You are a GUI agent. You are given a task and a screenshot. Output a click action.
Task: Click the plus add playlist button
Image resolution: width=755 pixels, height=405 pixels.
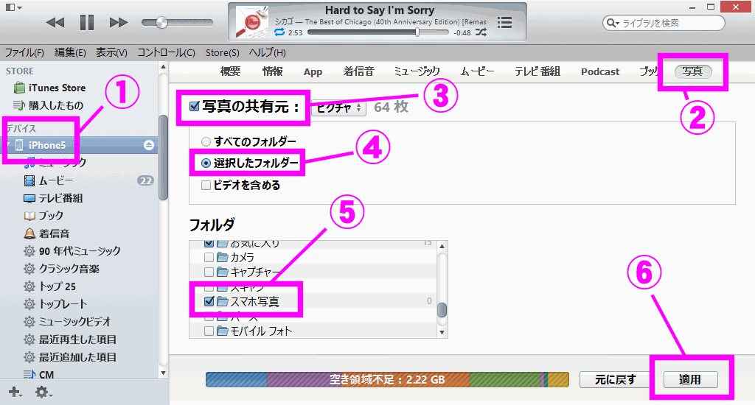(x=15, y=392)
